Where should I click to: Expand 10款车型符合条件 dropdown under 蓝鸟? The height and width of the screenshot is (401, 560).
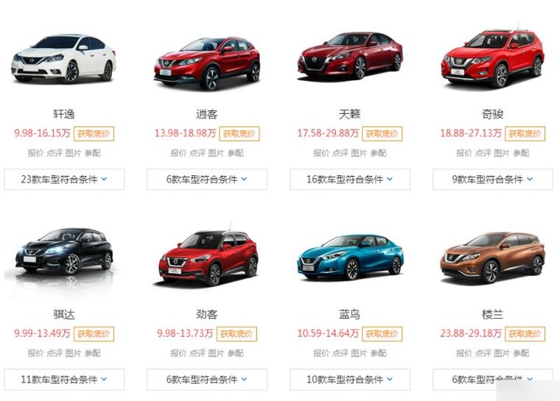point(350,379)
